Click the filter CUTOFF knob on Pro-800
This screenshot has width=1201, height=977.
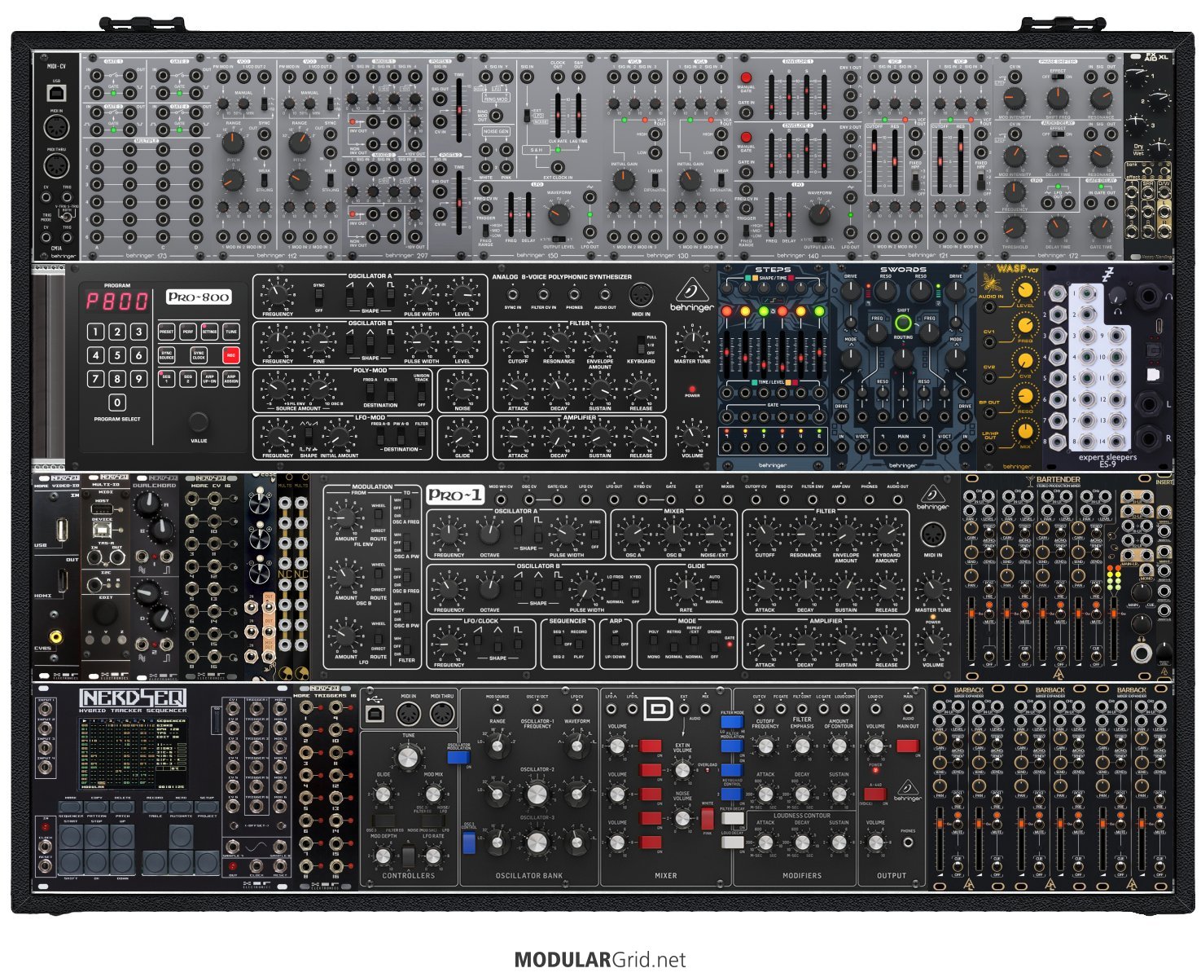[517, 341]
